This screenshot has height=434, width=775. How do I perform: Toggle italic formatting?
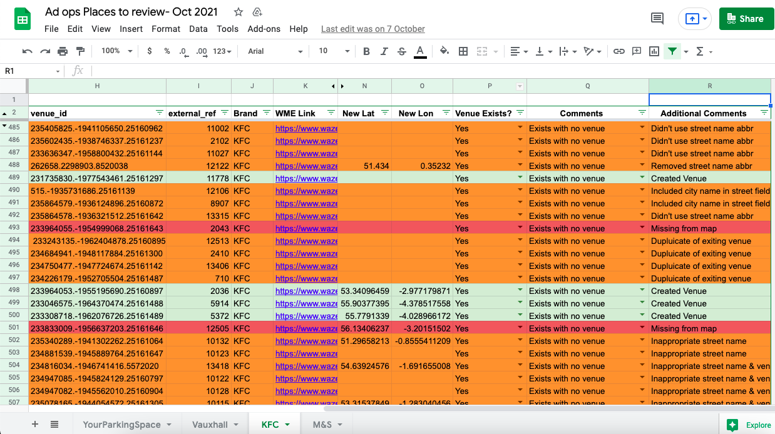click(x=384, y=51)
